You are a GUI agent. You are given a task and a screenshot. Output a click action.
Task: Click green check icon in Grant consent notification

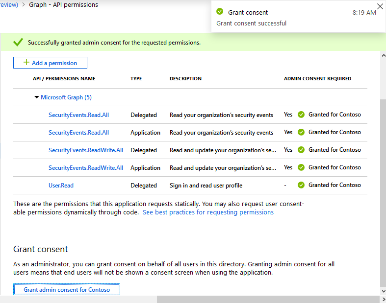(220, 12)
